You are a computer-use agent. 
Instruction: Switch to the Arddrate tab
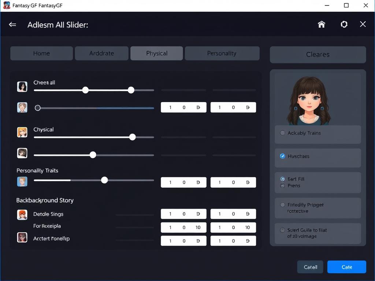coord(102,53)
